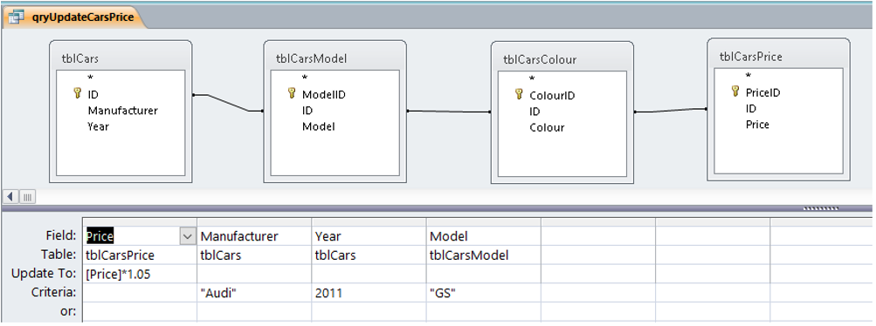Click the join line between tblCars and tblCarsModel
876x326 pixels.
tap(228, 103)
